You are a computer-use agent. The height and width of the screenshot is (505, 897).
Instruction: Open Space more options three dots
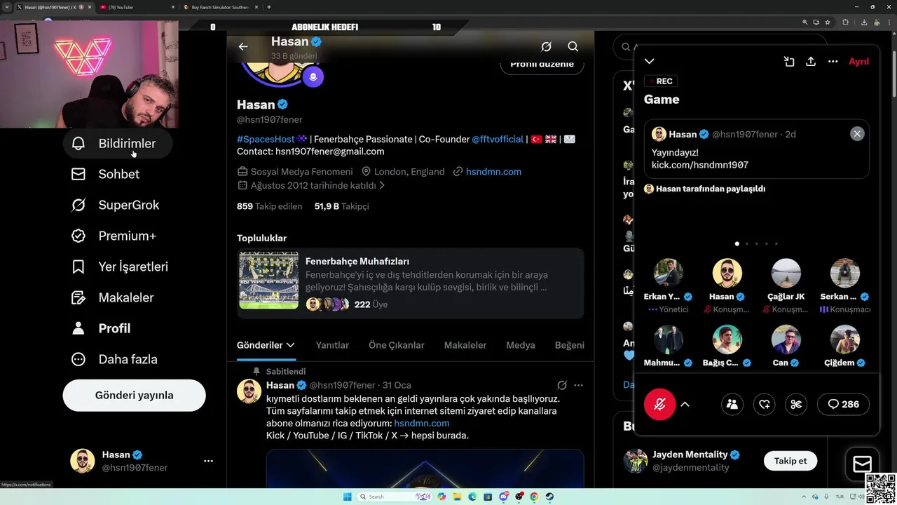point(833,62)
